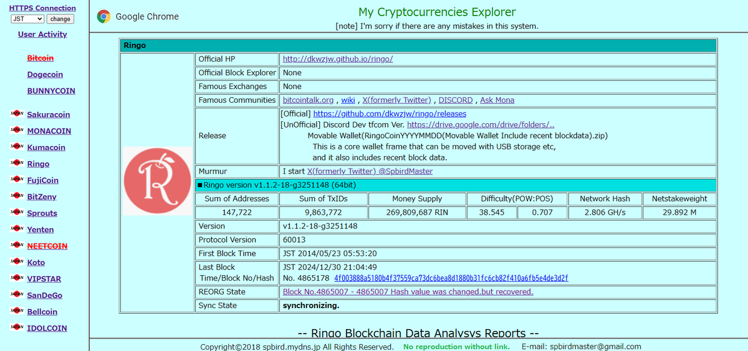Open IDOLCOIN in the coin list
Viewport: 748px width, 351px height.
pos(47,329)
